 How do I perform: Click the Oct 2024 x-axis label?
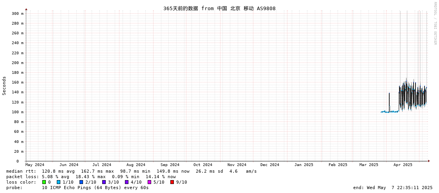tap(203, 165)
